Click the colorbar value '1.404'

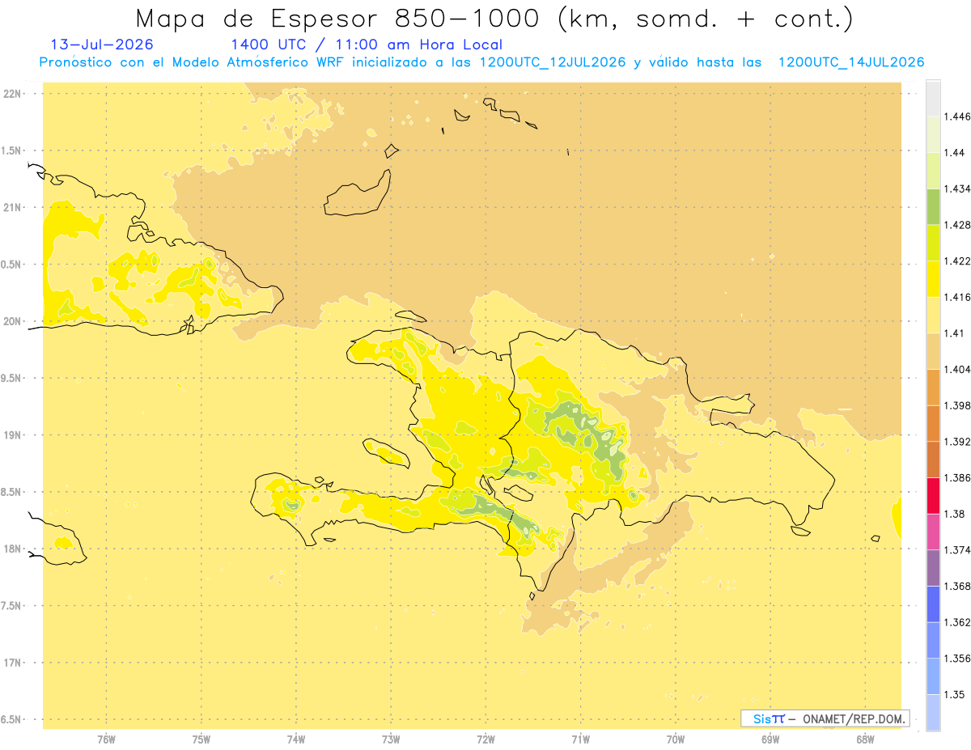957,369
